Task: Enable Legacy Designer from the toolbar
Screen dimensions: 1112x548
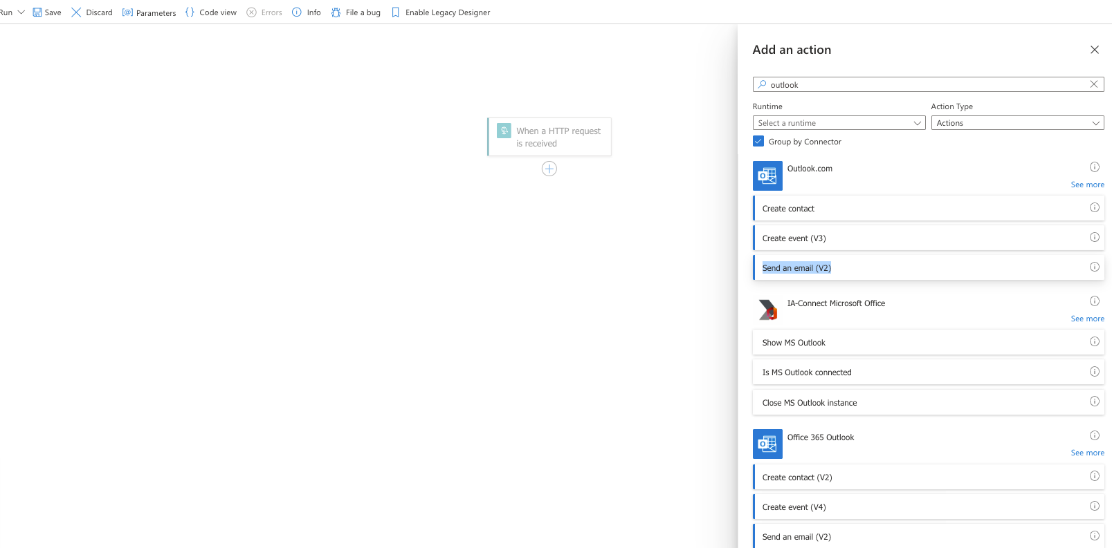Action: (x=441, y=12)
